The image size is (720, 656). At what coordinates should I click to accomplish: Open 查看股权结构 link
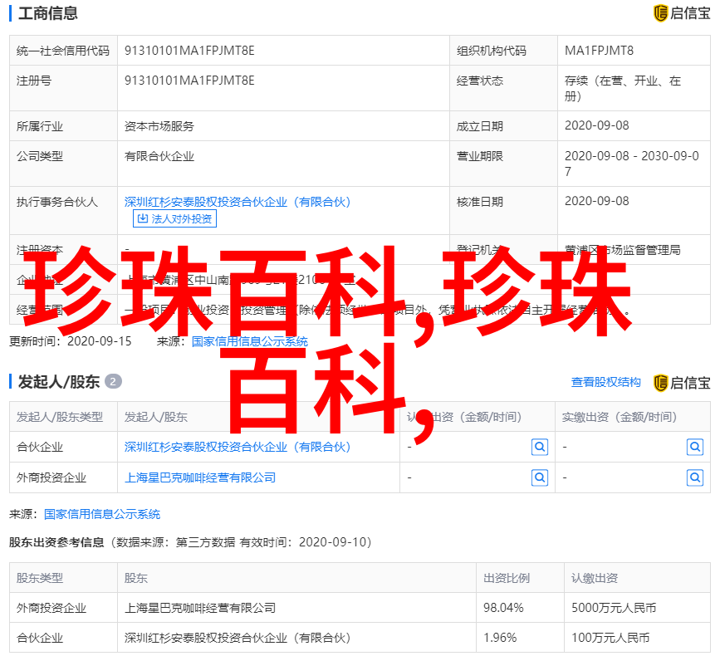click(605, 382)
